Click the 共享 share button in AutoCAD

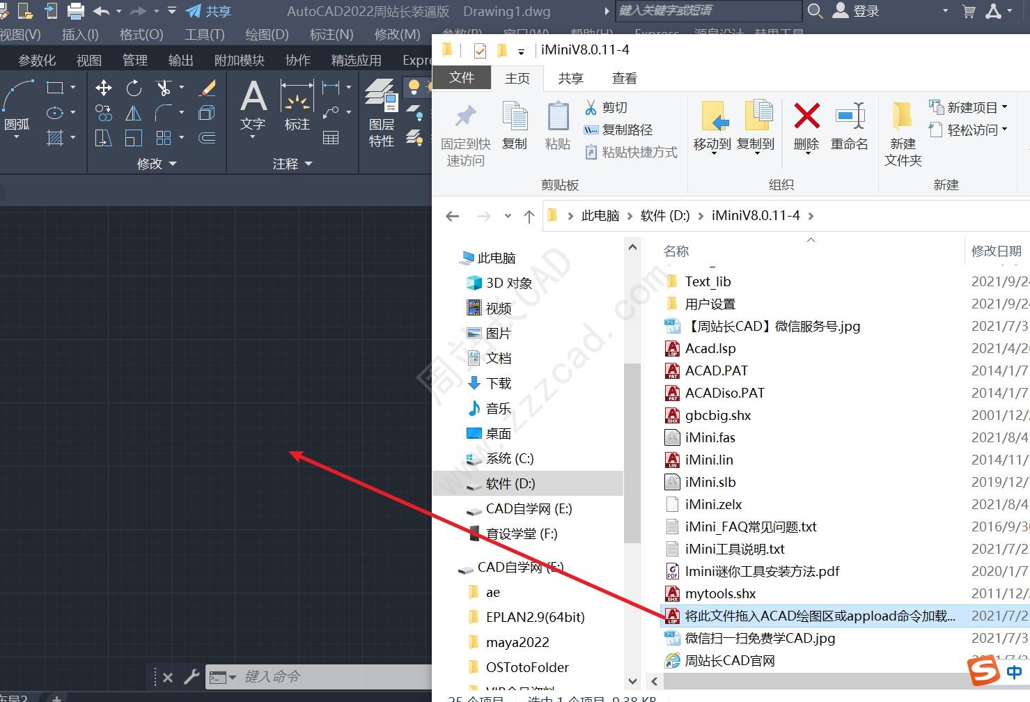[x=208, y=11]
